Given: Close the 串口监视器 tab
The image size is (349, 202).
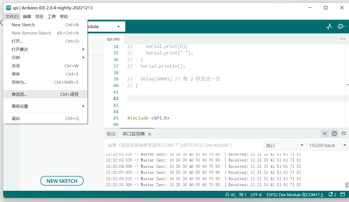Looking at the screenshot, I should coord(150,134).
